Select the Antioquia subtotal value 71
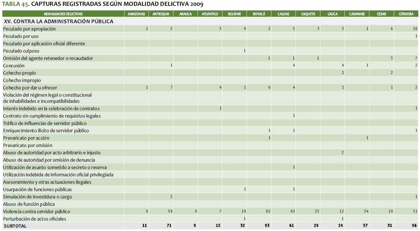 tap(170, 226)
